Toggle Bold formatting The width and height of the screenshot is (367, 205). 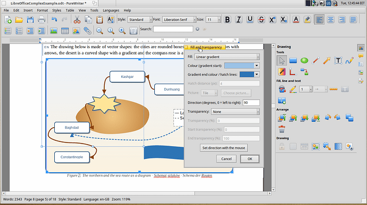pyautogui.click(x=227, y=20)
